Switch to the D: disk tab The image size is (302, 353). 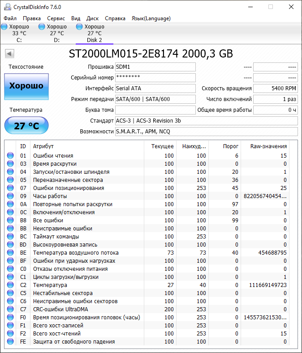pyautogui.click(x=57, y=33)
